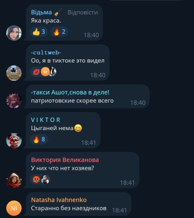Open Виктория Великанова's avatar

pyautogui.click(x=14, y=180)
